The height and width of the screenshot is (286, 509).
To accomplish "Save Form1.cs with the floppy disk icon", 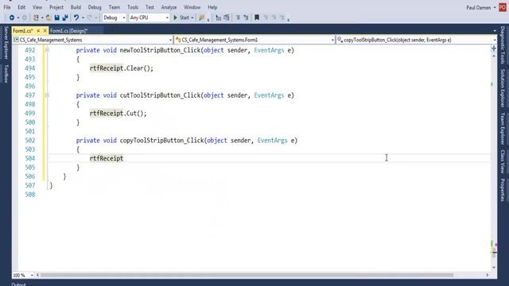I will click(x=56, y=17).
